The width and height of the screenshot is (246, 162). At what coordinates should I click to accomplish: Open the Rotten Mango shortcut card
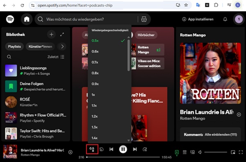point(148,50)
